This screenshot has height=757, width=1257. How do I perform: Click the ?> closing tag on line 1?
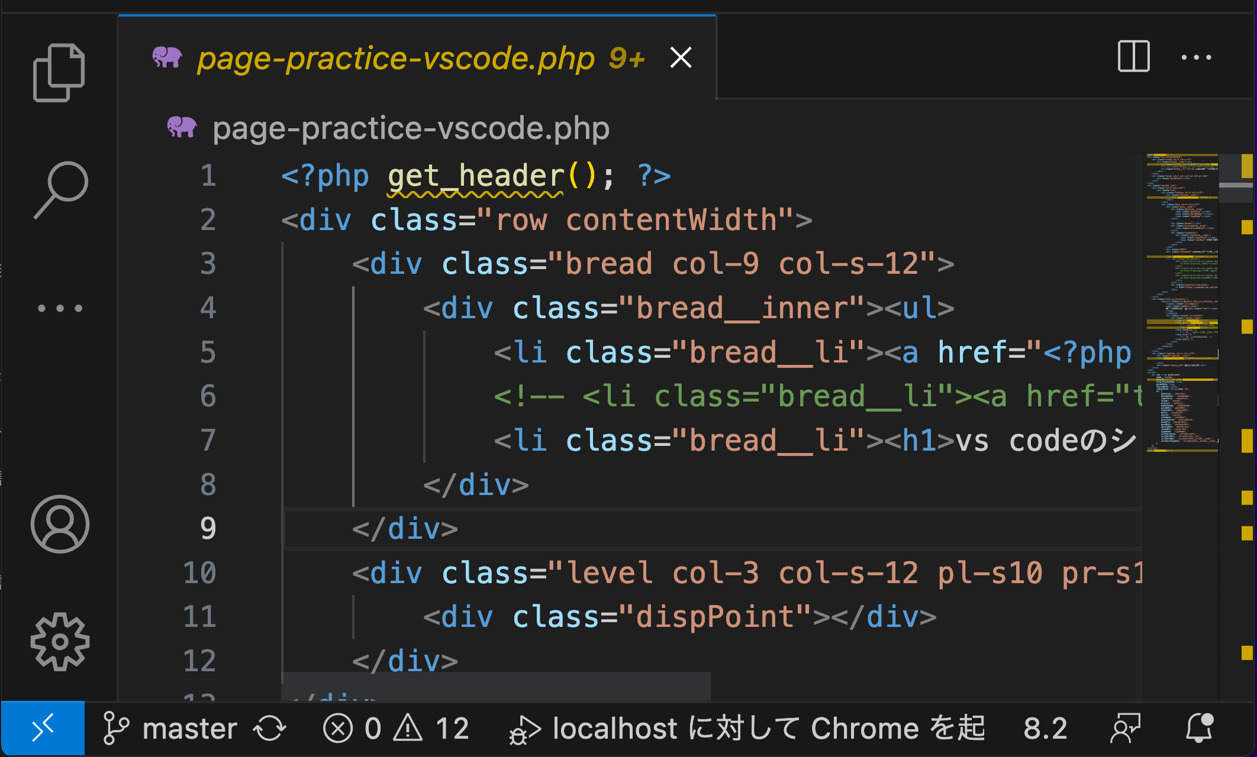point(653,176)
